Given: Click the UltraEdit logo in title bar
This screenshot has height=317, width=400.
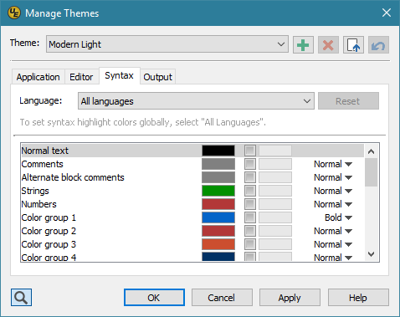Looking at the screenshot, I should 14,13.
